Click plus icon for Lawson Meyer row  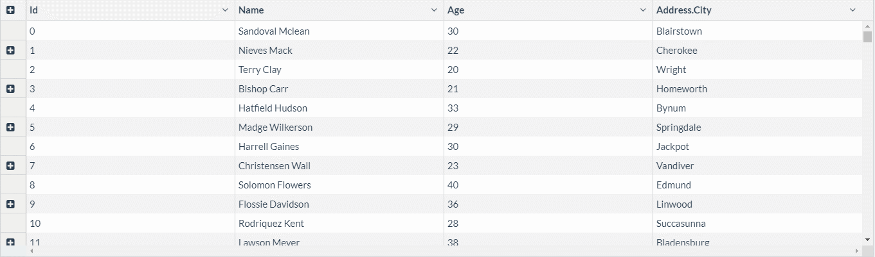[x=10, y=242]
